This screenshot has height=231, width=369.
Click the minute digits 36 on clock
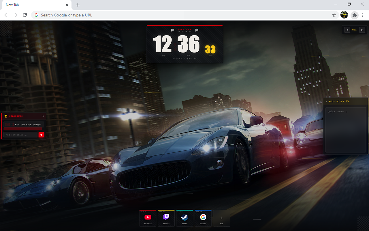[189, 44]
